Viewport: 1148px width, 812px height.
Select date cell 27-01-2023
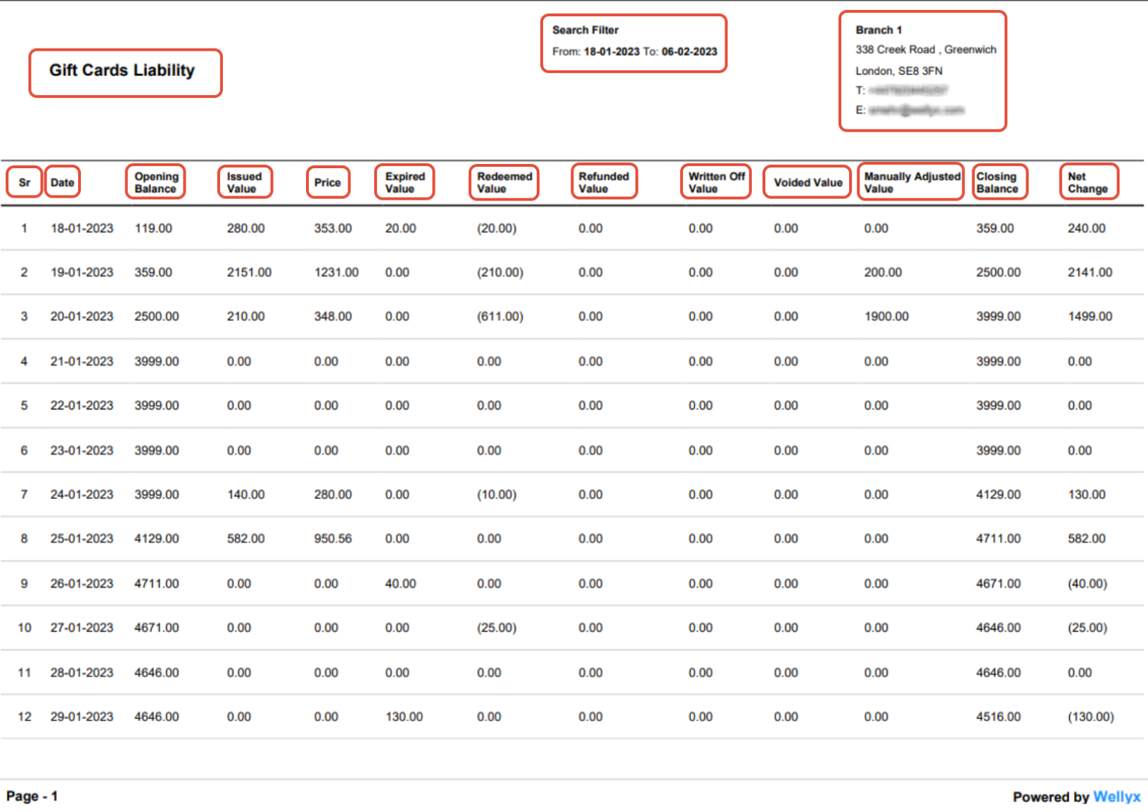click(82, 628)
